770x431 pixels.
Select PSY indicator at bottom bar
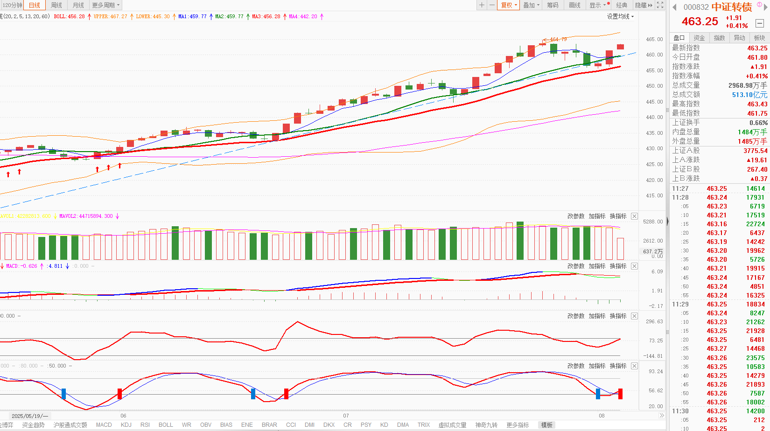point(366,425)
